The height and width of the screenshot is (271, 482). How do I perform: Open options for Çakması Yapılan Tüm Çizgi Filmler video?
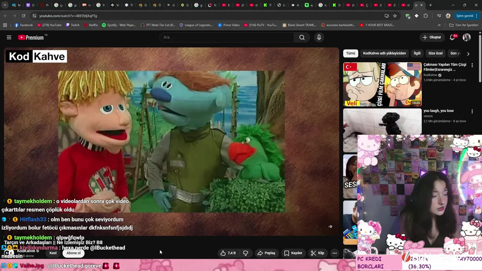click(472, 65)
